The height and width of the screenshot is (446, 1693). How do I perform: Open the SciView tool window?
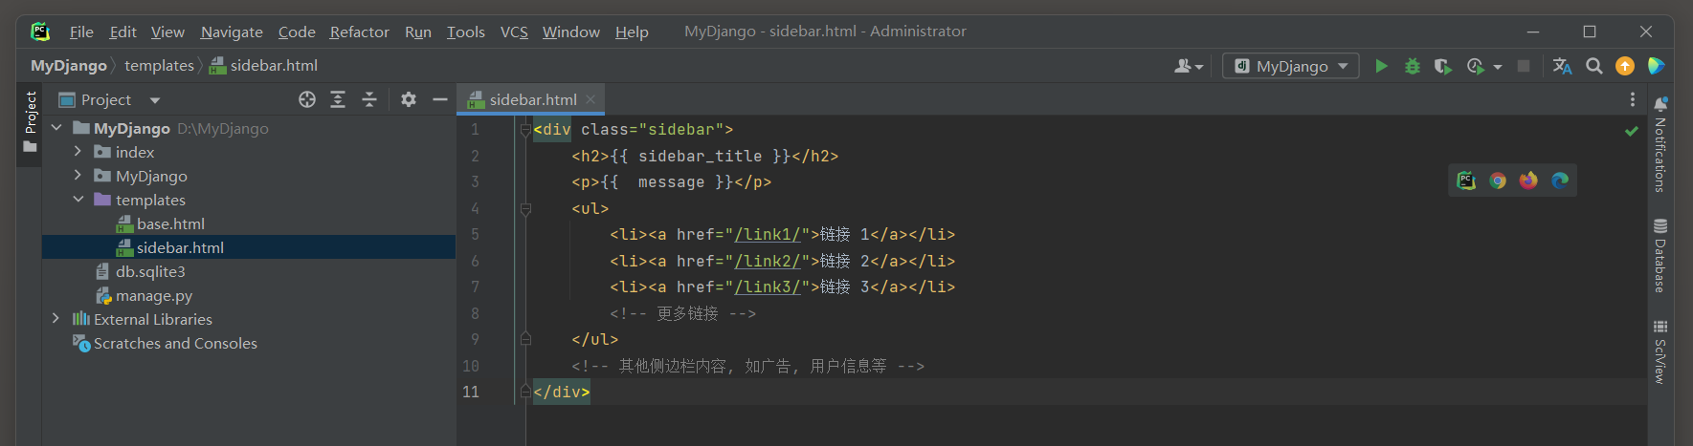pyautogui.click(x=1660, y=351)
